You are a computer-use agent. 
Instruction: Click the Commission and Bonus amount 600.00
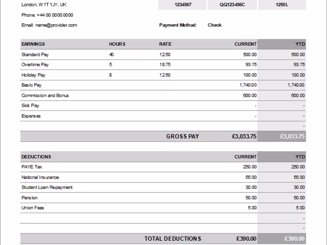pyautogui.click(x=249, y=95)
